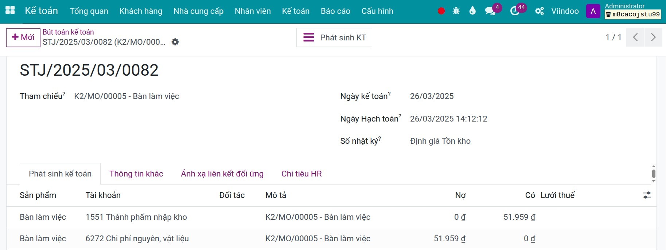Open the Tổng quan menu
This screenshot has width=666, height=250.
pos(89,11)
